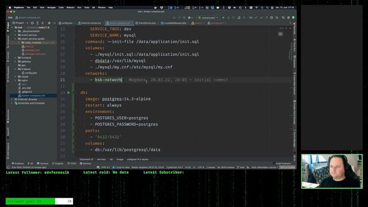This screenshot has width=368, height=207.
Task: Click the user account icon in toolbar
Action: pyautogui.click(x=190, y=18)
